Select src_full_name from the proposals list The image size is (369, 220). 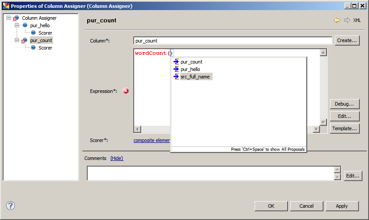(x=195, y=77)
